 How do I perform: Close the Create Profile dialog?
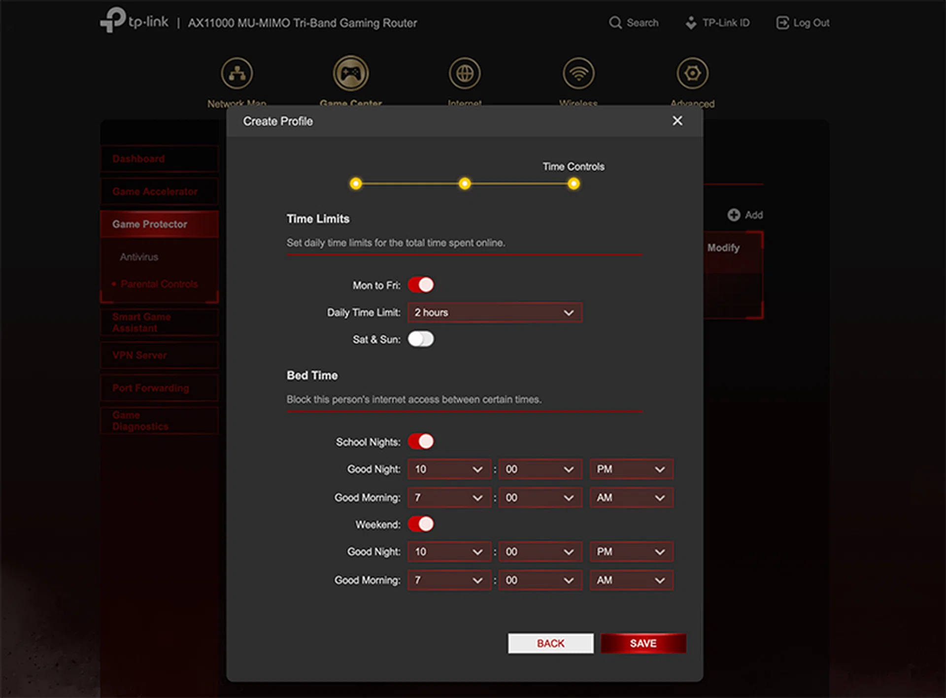click(x=677, y=121)
